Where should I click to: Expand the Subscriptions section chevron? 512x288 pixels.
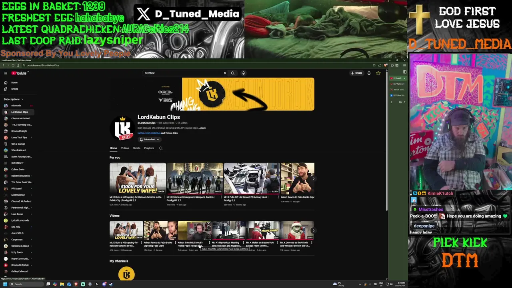(22, 99)
